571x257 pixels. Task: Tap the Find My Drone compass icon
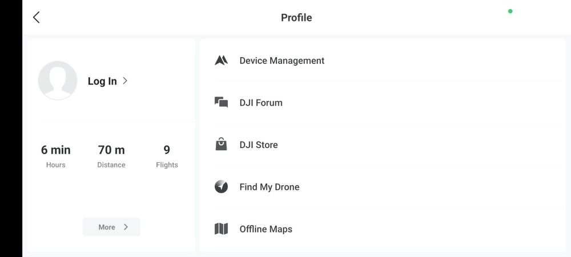(x=222, y=187)
